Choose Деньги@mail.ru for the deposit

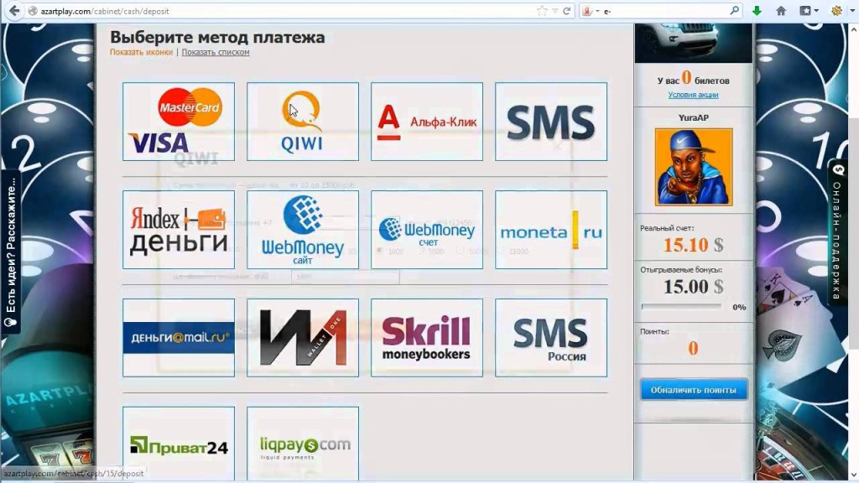[x=178, y=337]
